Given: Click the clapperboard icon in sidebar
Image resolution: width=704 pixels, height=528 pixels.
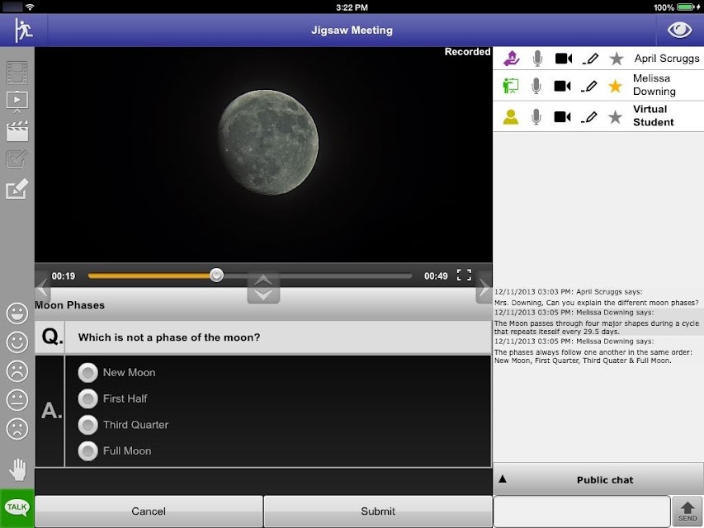Looking at the screenshot, I should coord(17,131).
